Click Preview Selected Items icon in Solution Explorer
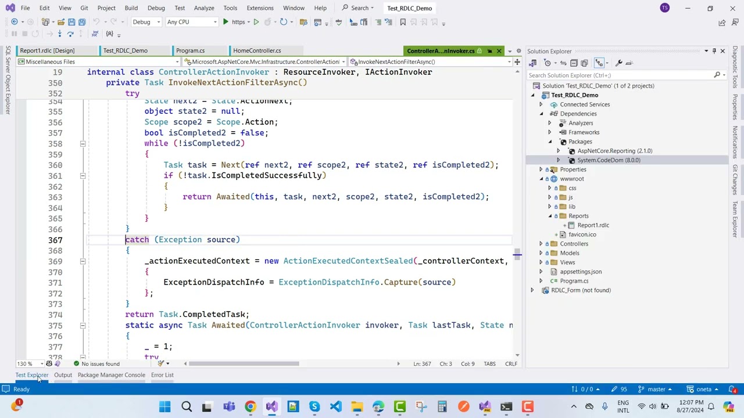 pyautogui.click(x=630, y=63)
